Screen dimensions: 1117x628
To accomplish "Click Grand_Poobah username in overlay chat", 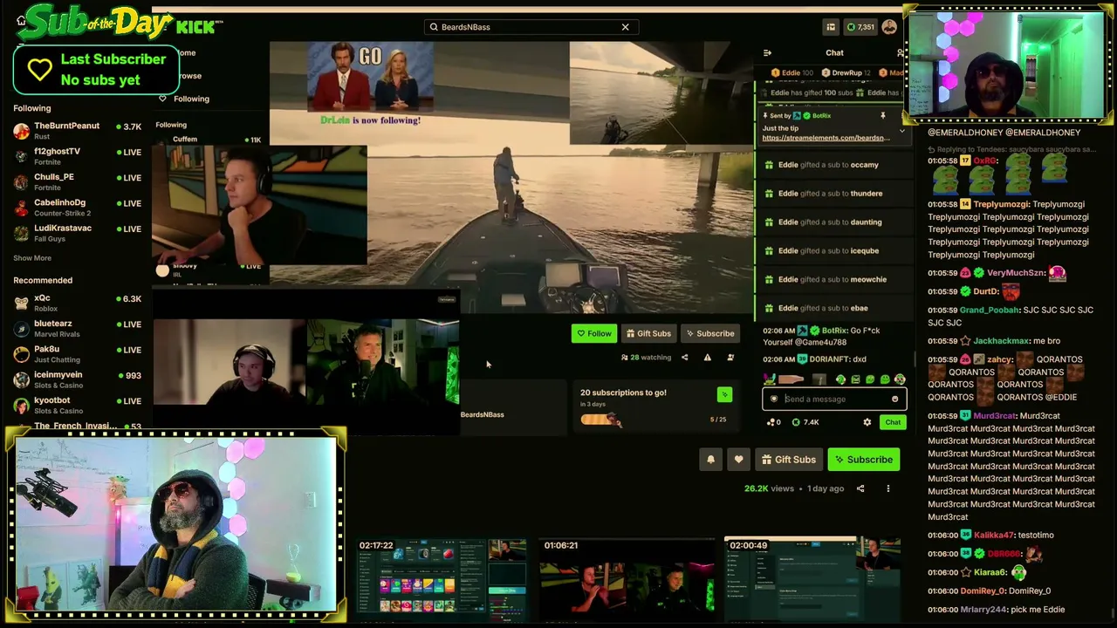I will pyautogui.click(x=989, y=310).
